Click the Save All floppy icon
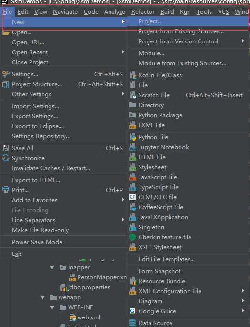This screenshot has width=250, height=327. click(x=6, y=148)
